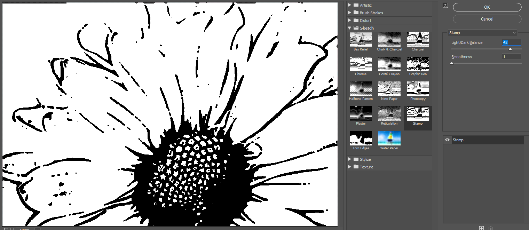The width and height of the screenshot is (529, 230).
Task: Pick the Conté Crayon filter
Action: click(389, 64)
